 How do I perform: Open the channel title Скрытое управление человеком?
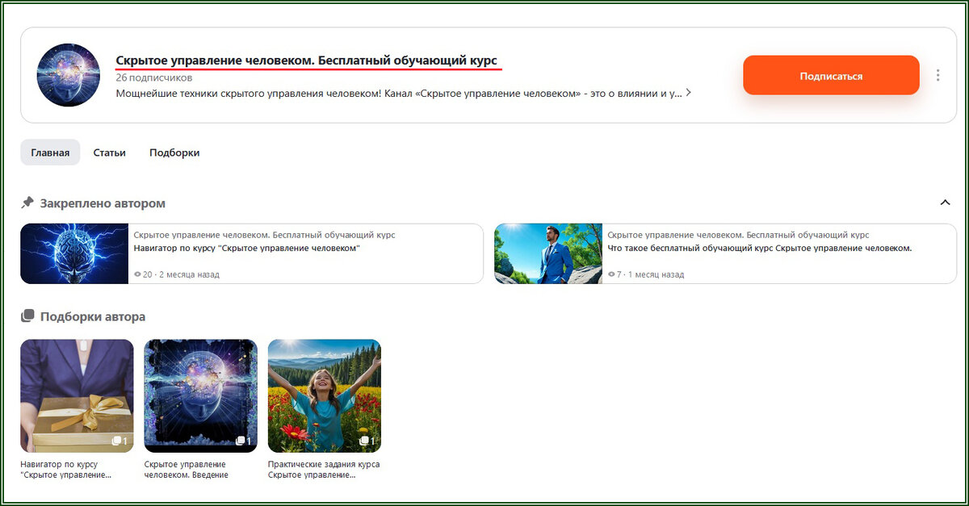306,61
